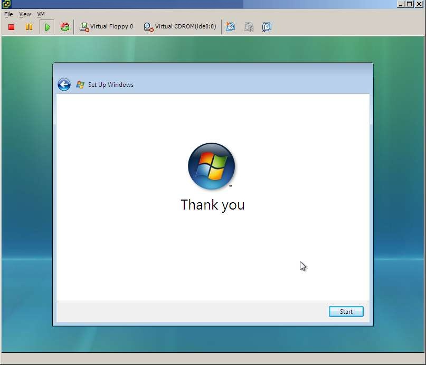
Task: Click the 'Set Up Windows' title text
Action: pos(111,85)
